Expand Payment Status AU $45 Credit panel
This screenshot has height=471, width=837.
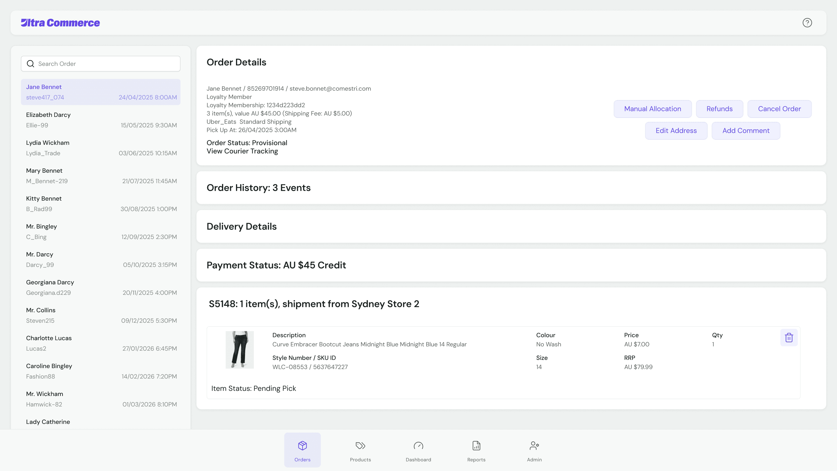point(276,265)
